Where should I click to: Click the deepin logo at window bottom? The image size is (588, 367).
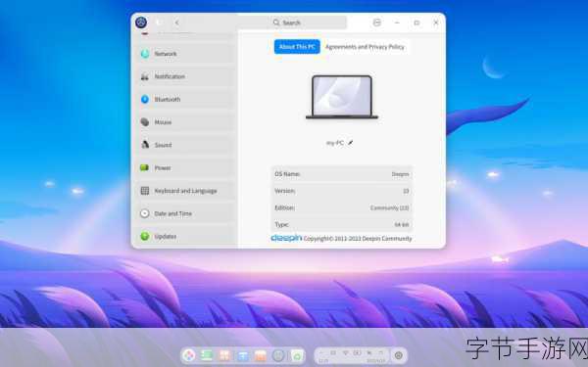click(x=286, y=238)
